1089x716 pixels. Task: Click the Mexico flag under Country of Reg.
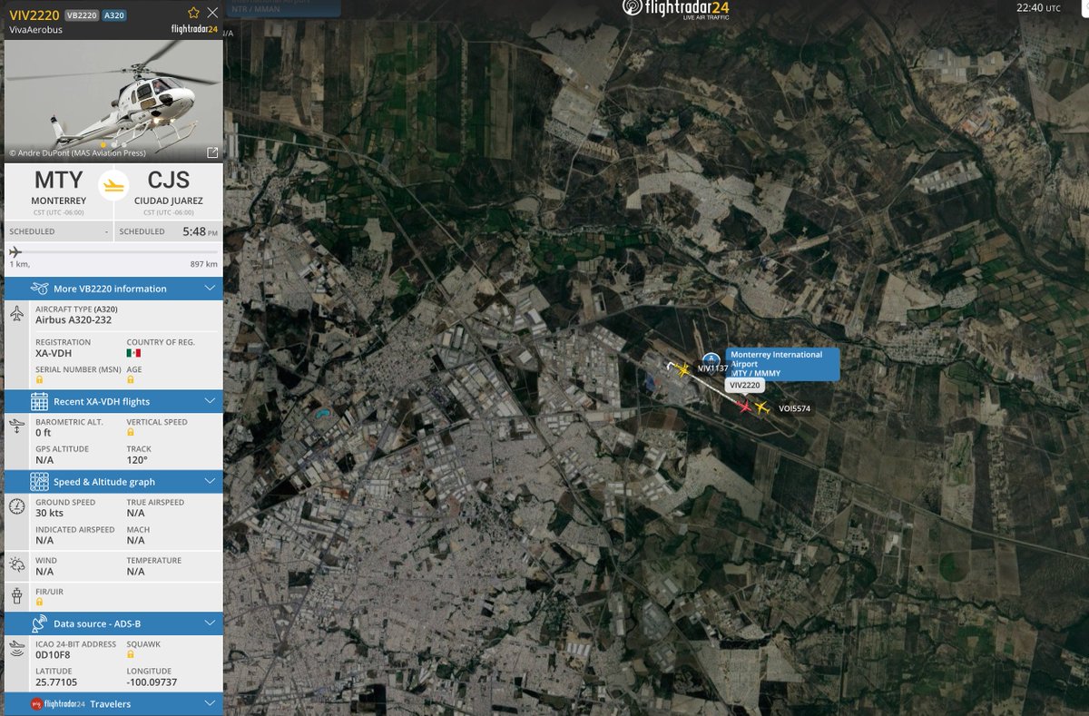click(133, 352)
